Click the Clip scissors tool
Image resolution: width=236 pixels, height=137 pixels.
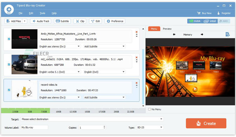pyautogui.click(x=80, y=21)
